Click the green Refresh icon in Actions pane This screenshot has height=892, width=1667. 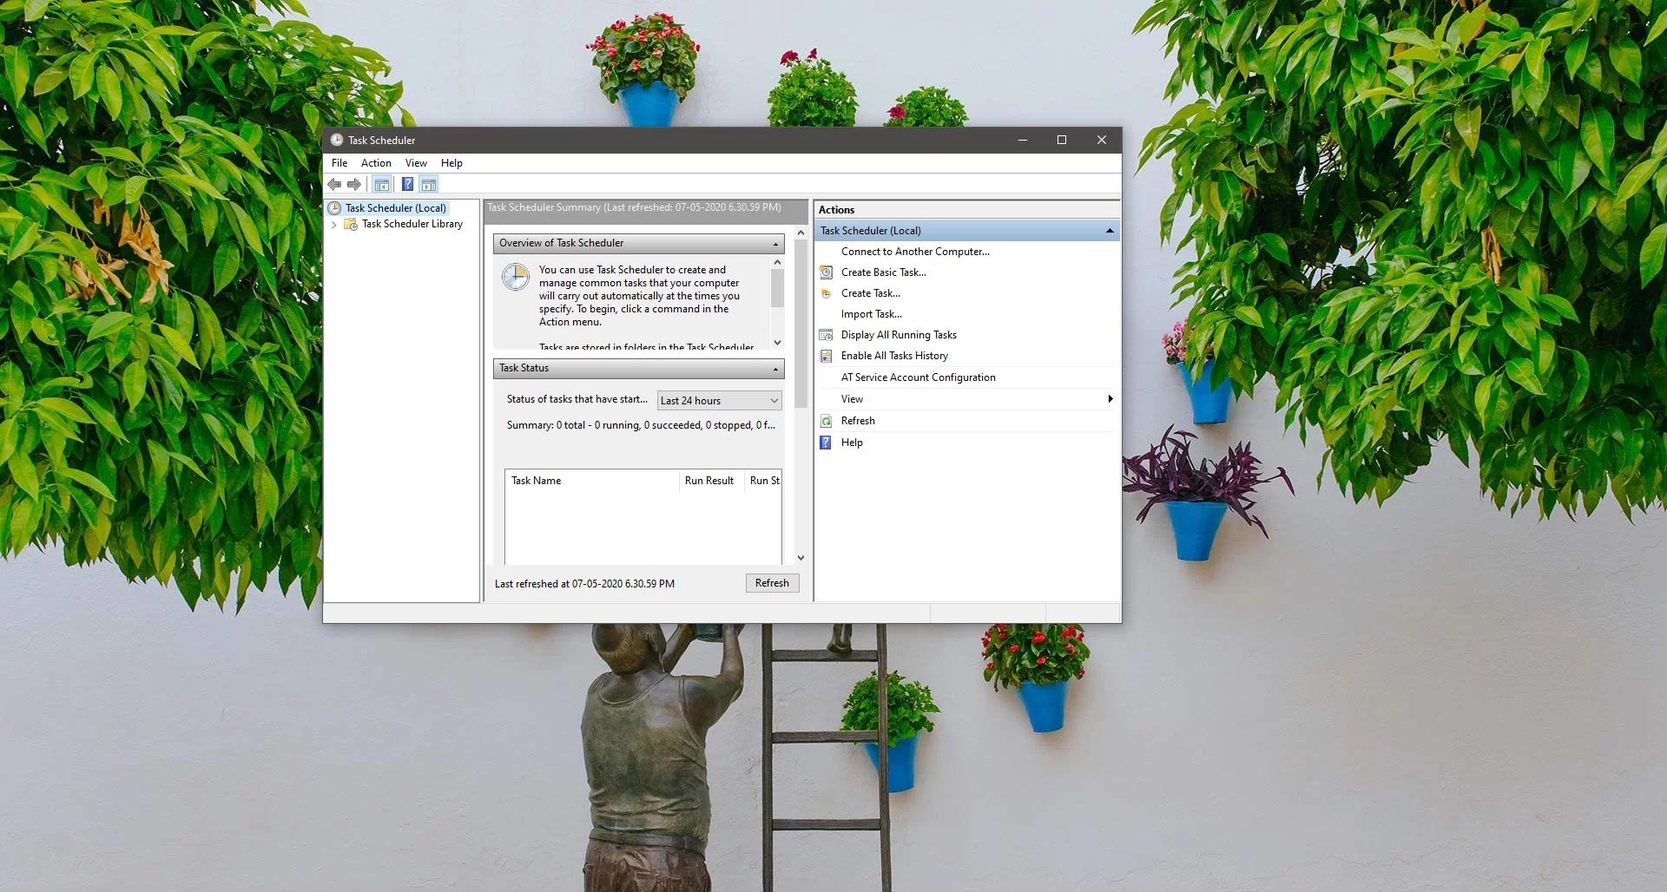826,420
